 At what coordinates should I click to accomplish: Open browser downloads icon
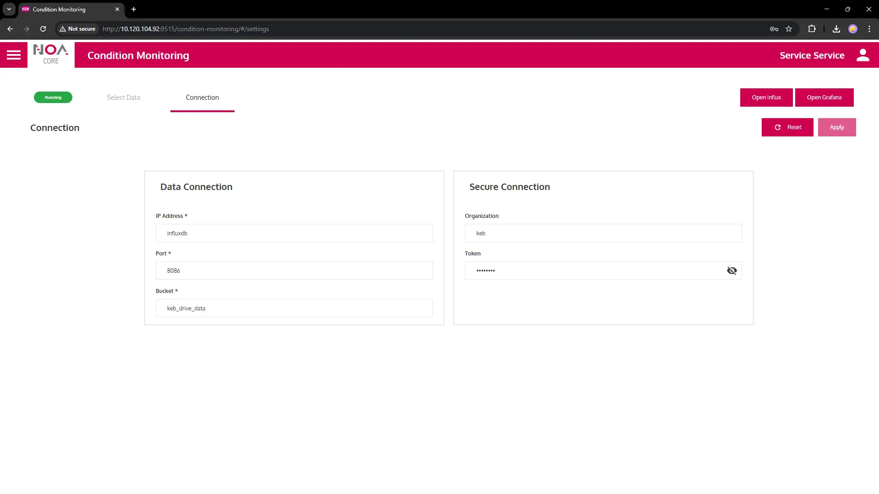(x=836, y=29)
